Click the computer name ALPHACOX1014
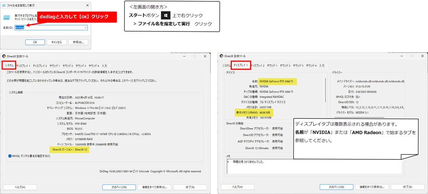 click(x=84, y=103)
